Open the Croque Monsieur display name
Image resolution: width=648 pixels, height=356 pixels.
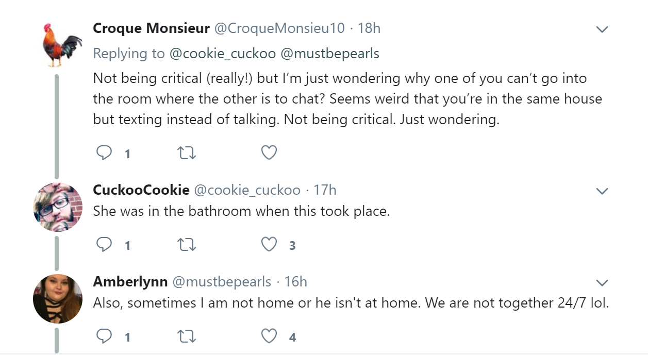coord(152,28)
